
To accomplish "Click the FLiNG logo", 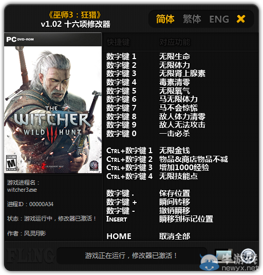I will tap(29, 256).
